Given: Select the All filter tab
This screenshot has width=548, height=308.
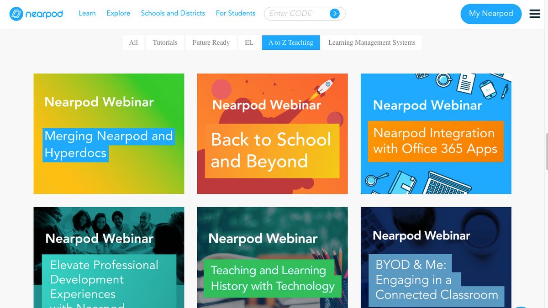Looking at the screenshot, I should 133,42.
